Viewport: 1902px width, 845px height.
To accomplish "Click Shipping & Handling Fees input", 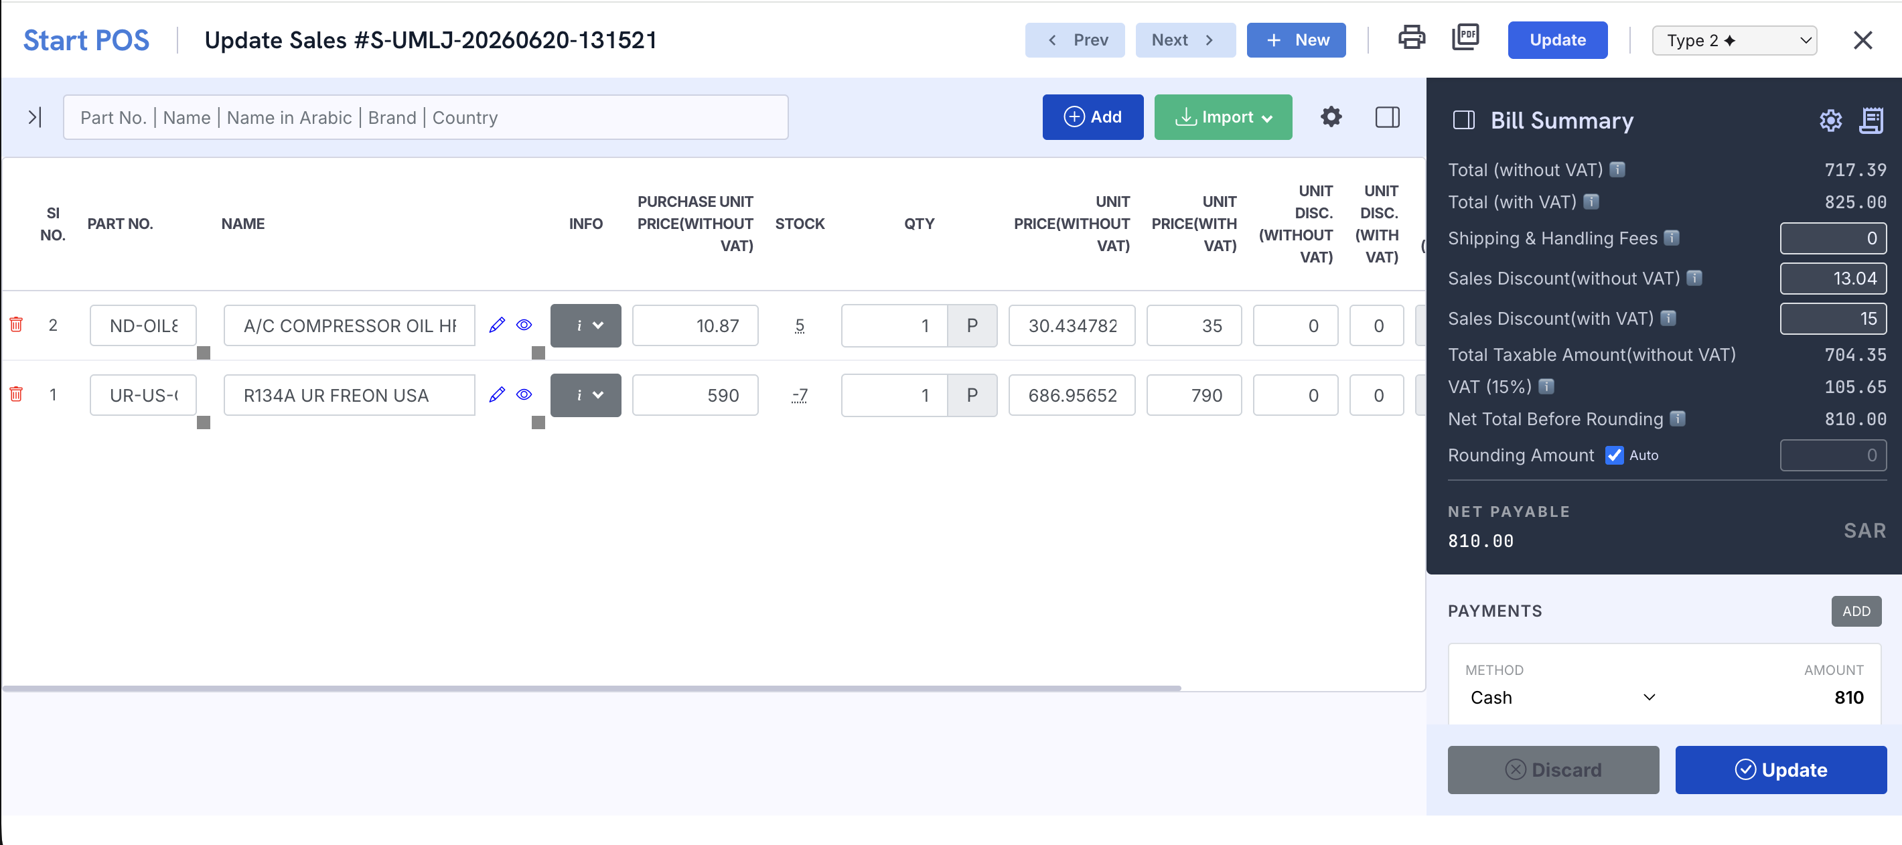I will click(1832, 238).
